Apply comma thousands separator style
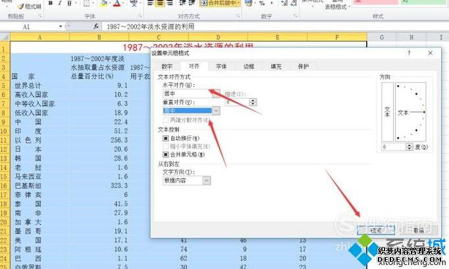The height and width of the screenshot is (269, 449). (271, 3)
